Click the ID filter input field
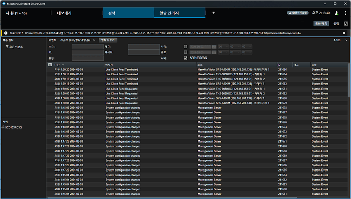 click(87, 52)
